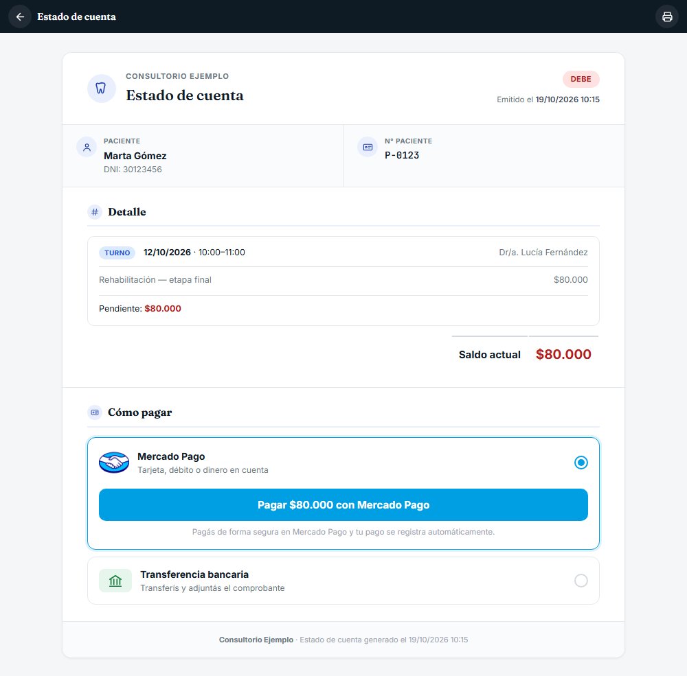Click the patient number ID card icon
The image size is (687, 676).
pyautogui.click(x=368, y=147)
